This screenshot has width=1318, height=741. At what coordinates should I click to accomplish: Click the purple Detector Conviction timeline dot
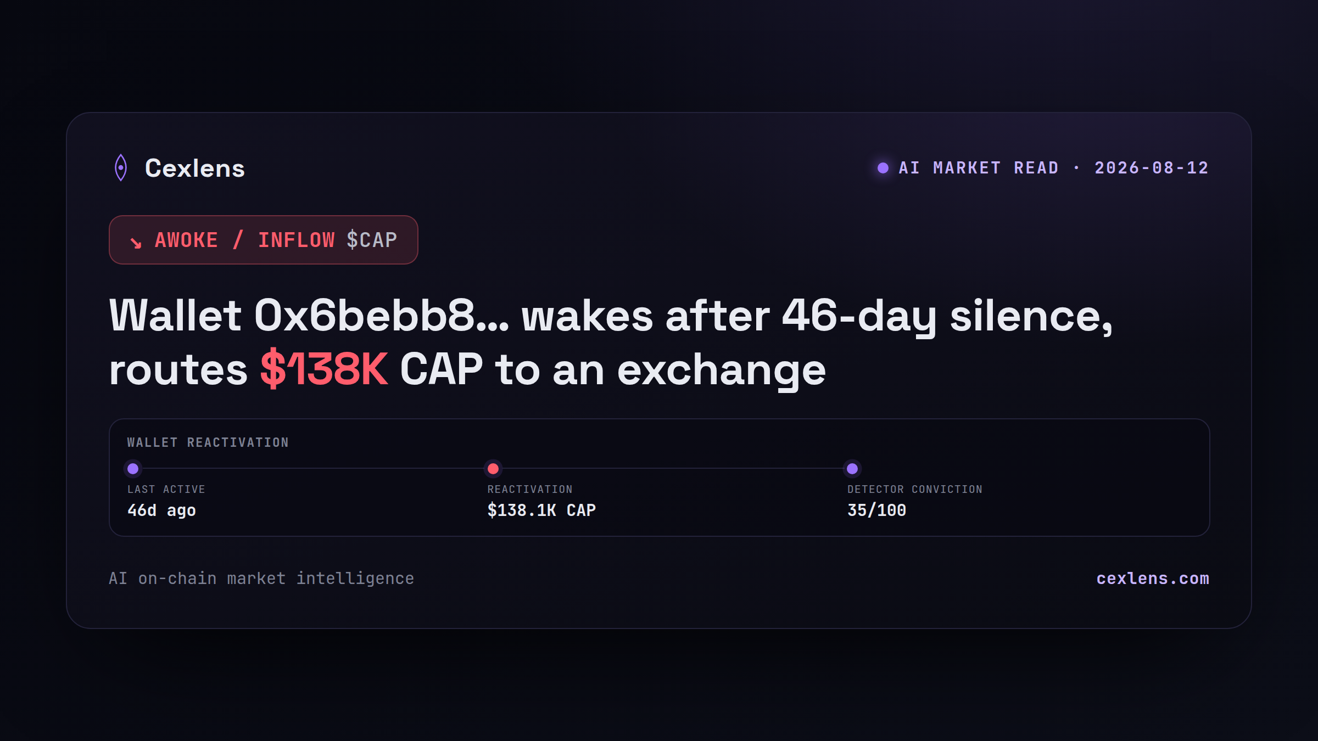(852, 469)
